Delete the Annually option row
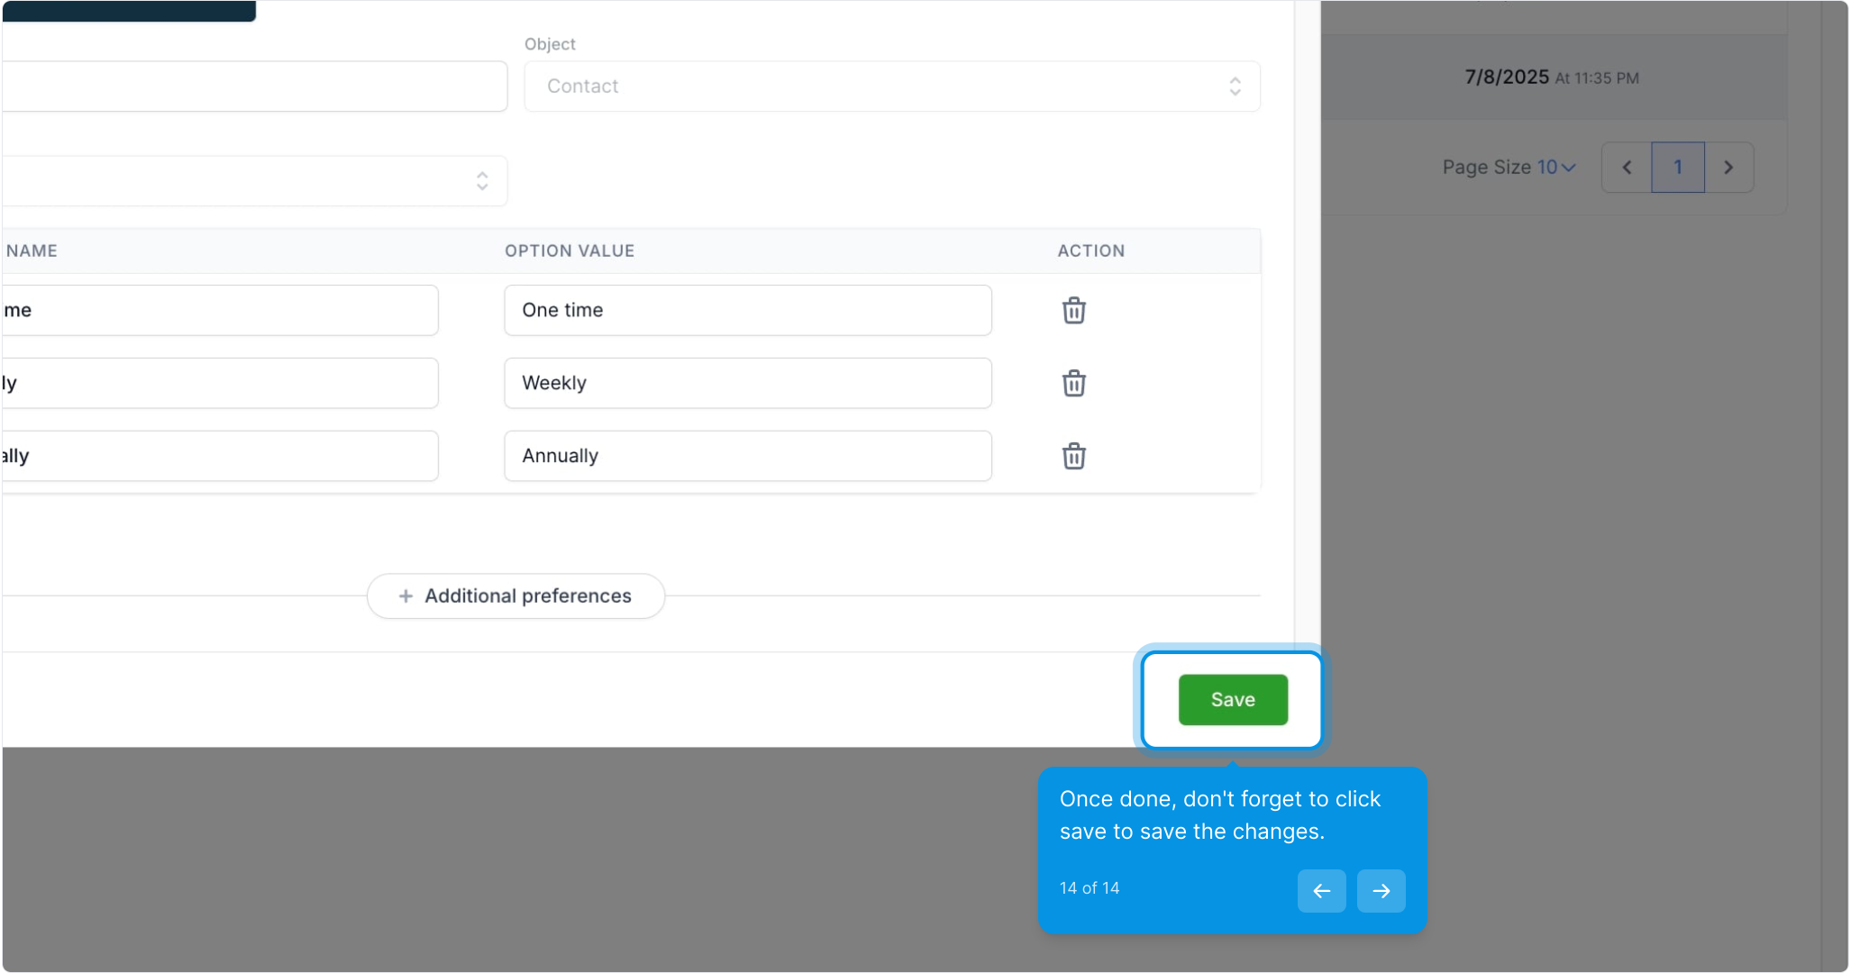Image resolution: width=1851 pixels, height=973 pixels. [1073, 456]
